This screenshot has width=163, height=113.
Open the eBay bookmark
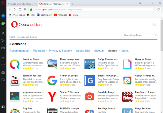[31, 15]
